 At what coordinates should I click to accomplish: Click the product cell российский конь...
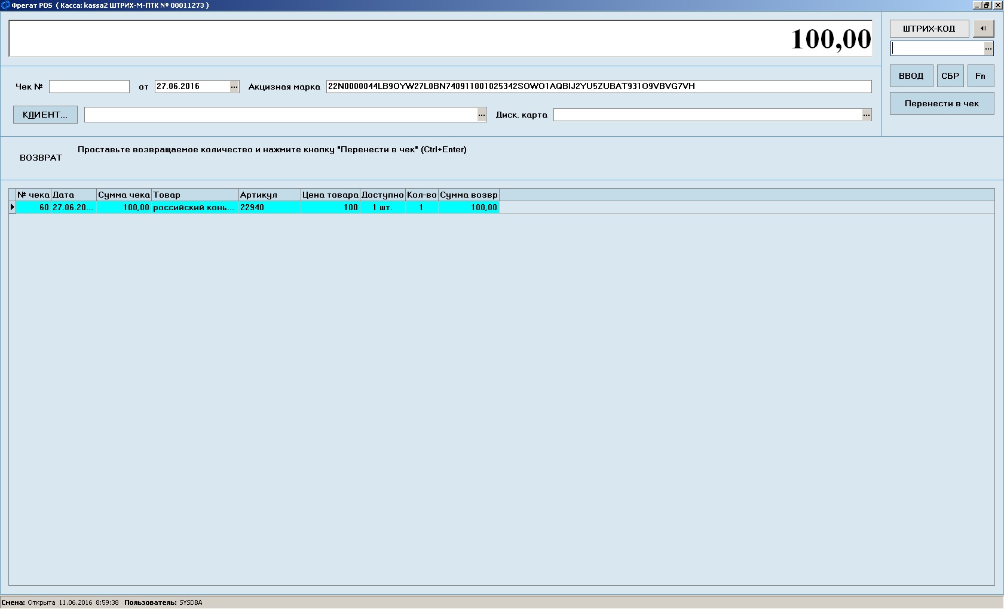[195, 207]
